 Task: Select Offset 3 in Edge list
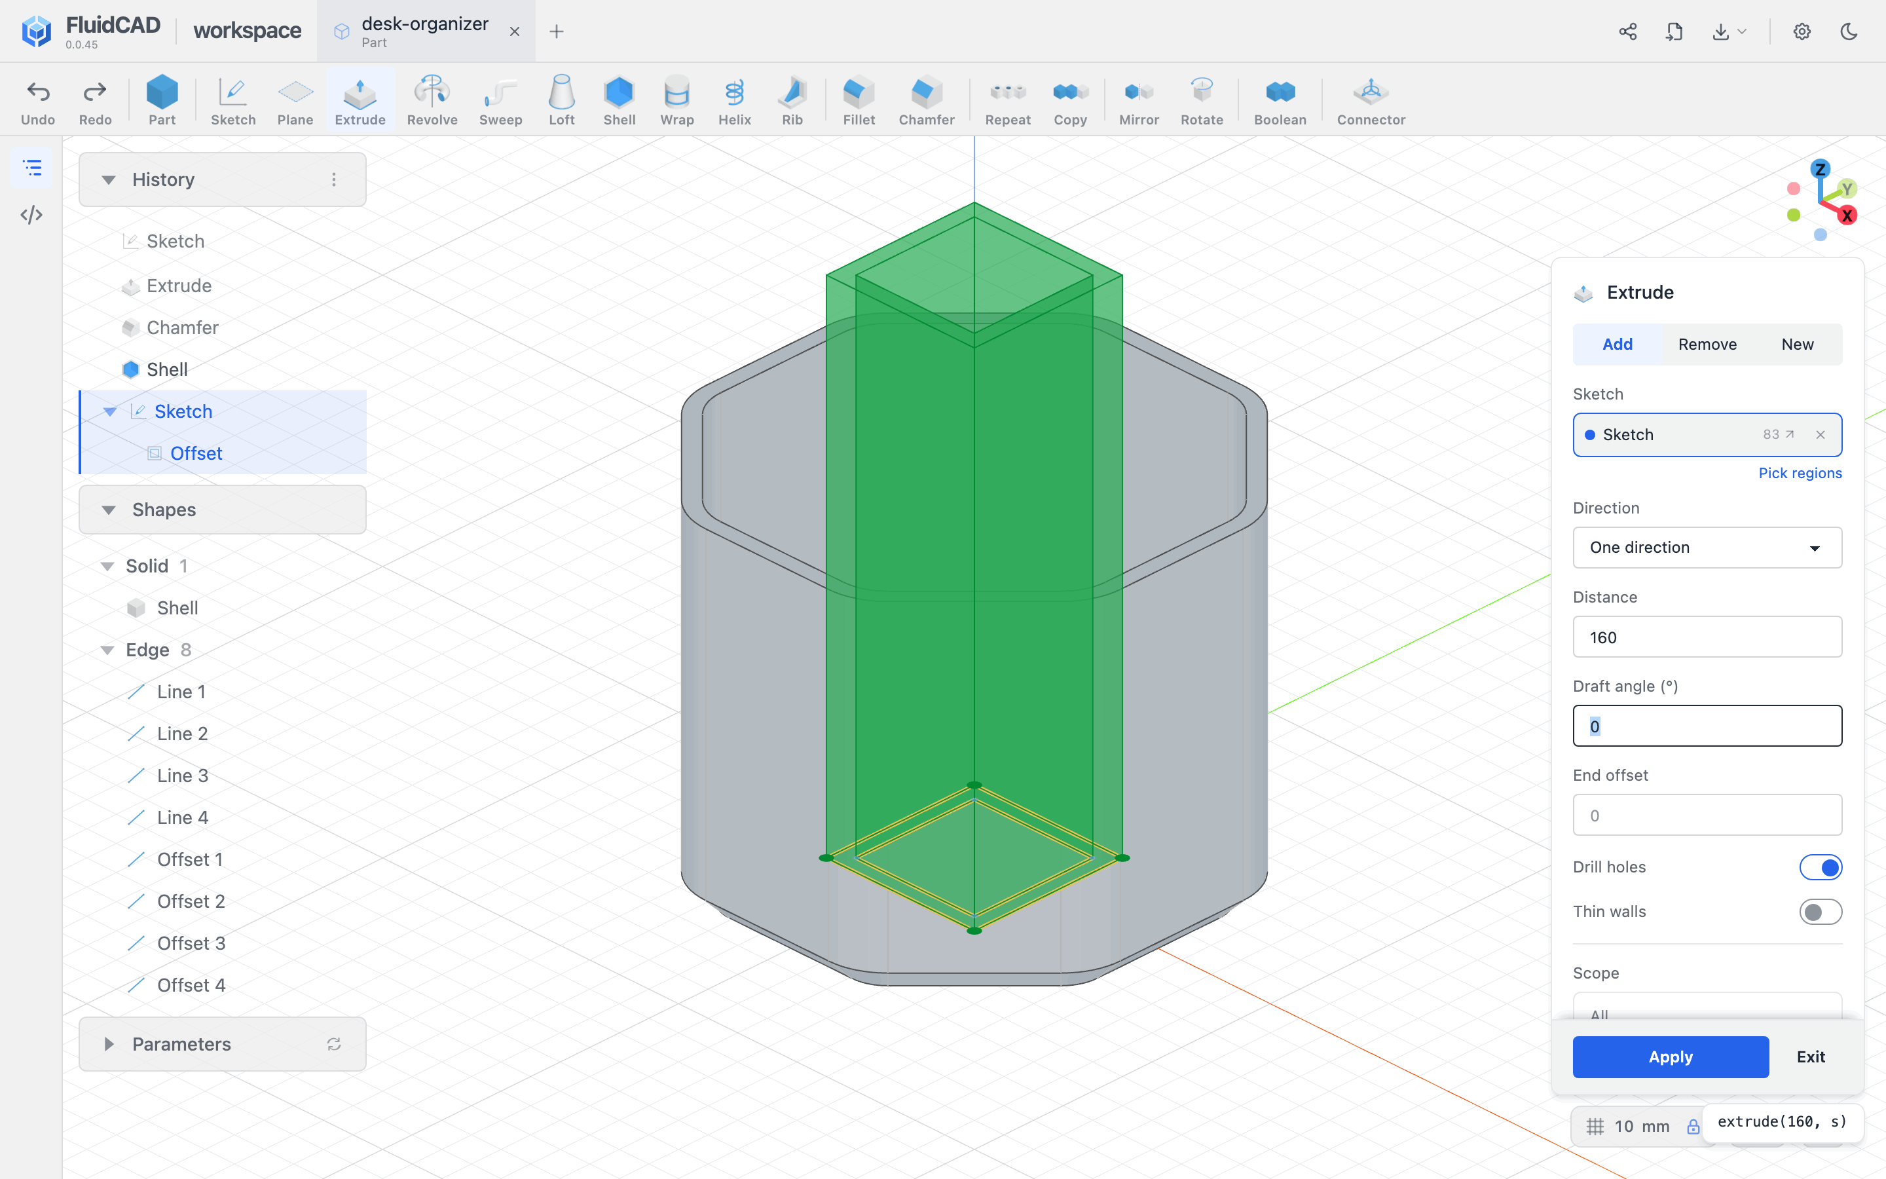pyautogui.click(x=191, y=943)
